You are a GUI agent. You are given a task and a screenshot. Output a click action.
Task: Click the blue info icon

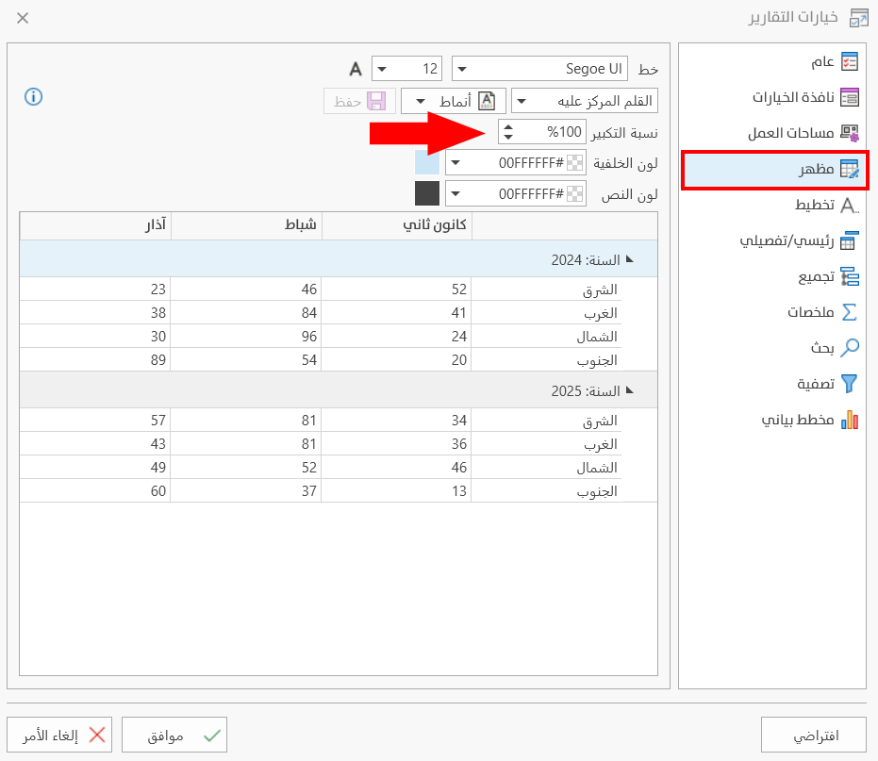pos(34,96)
